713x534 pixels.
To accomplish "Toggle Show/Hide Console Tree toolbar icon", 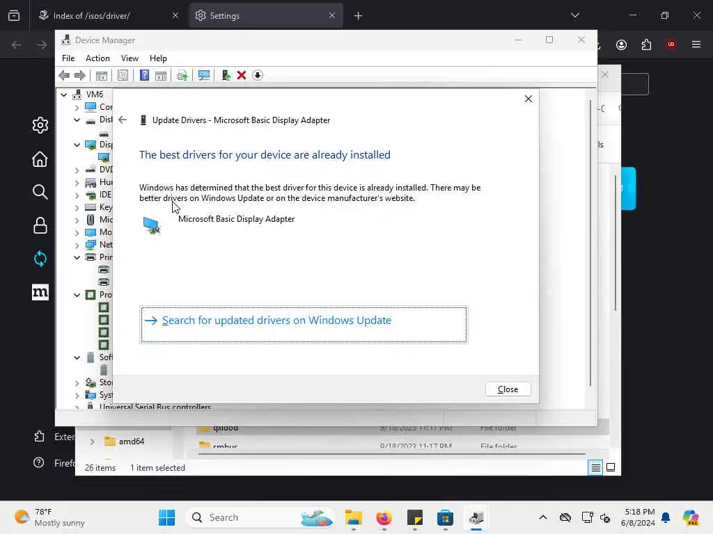I will 102,75.
